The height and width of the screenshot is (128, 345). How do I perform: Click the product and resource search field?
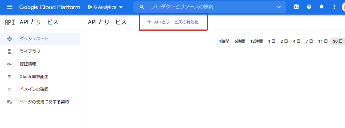pos(210,7)
